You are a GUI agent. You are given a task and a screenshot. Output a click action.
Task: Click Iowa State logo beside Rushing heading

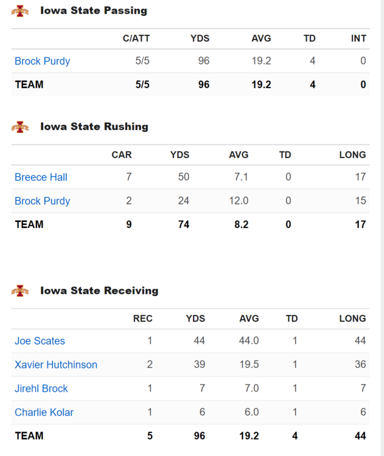(20, 127)
